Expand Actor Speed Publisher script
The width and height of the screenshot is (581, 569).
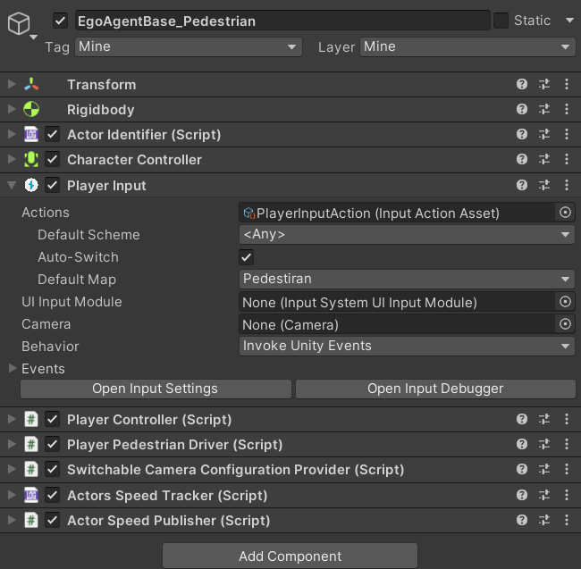coord(12,520)
